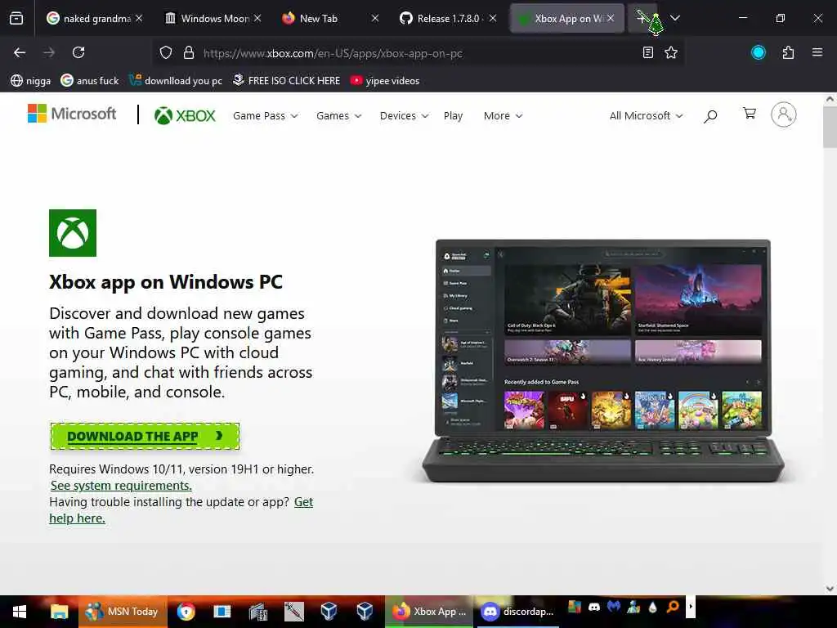Open the Brave browser taskbar icon

(186, 612)
